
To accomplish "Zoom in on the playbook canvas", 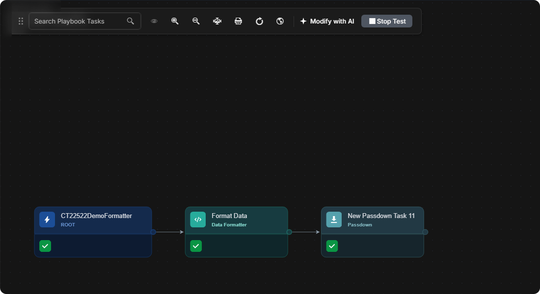I will pyautogui.click(x=175, y=21).
